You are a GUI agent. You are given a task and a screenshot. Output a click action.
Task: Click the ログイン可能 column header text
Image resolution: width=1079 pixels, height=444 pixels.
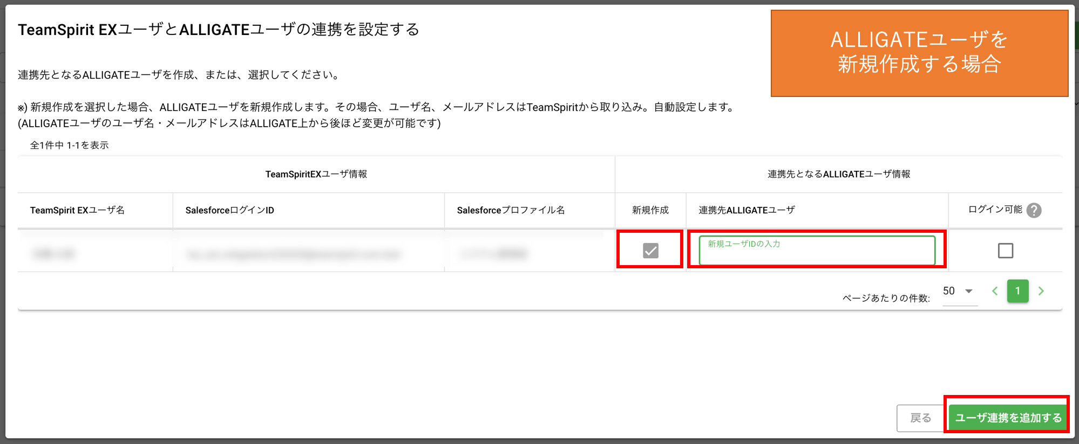(x=995, y=209)
